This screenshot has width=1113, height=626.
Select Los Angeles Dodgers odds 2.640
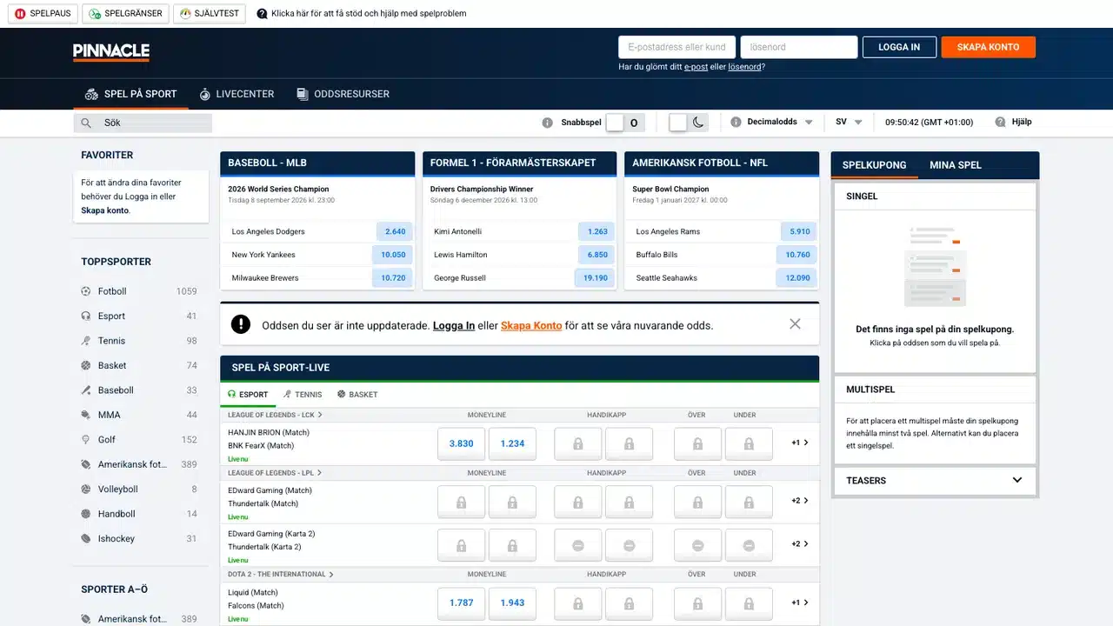pos(396,232)
